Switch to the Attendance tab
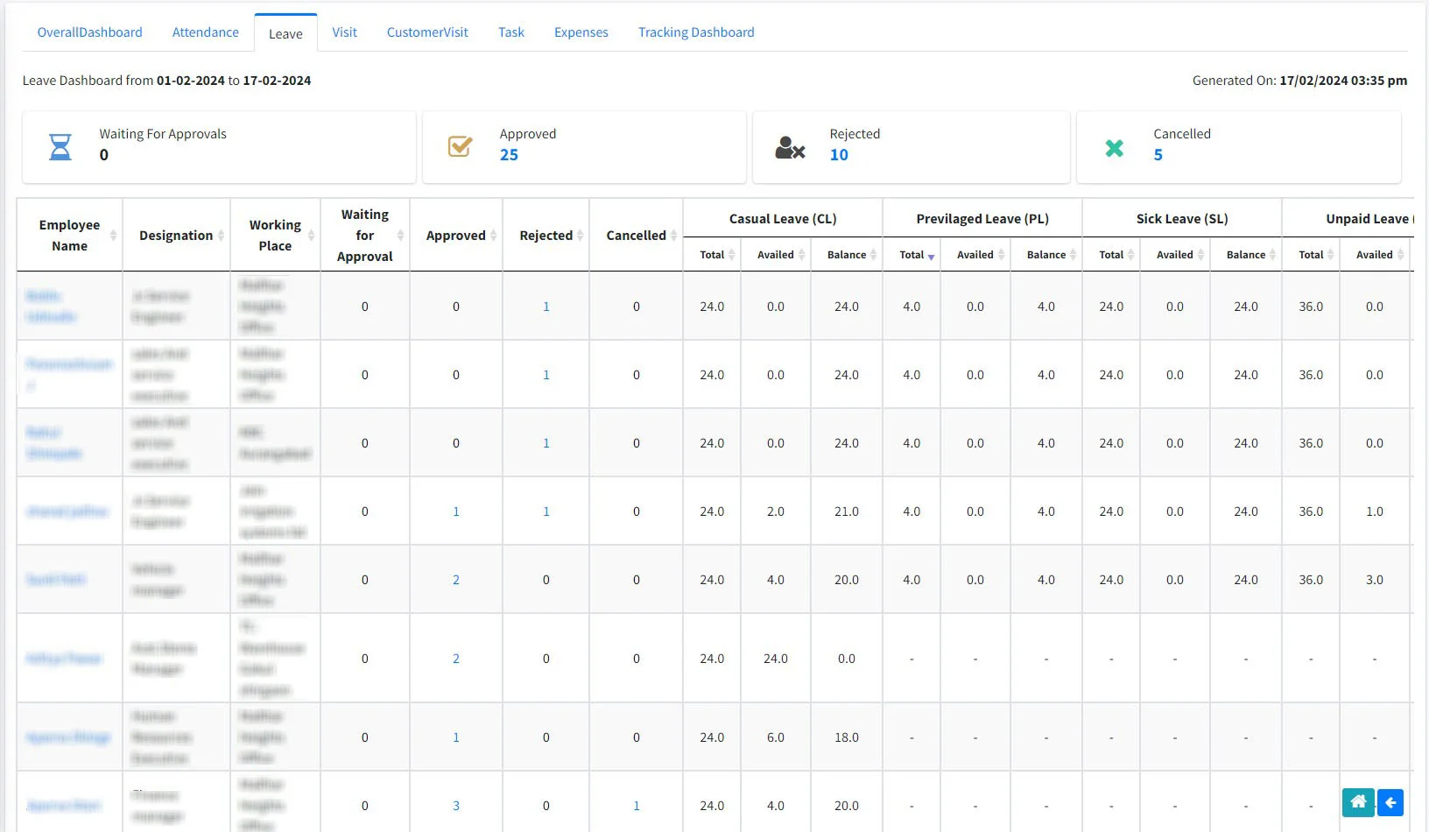Viewport: 1429px width, 832px height. [x=205, y=32]
